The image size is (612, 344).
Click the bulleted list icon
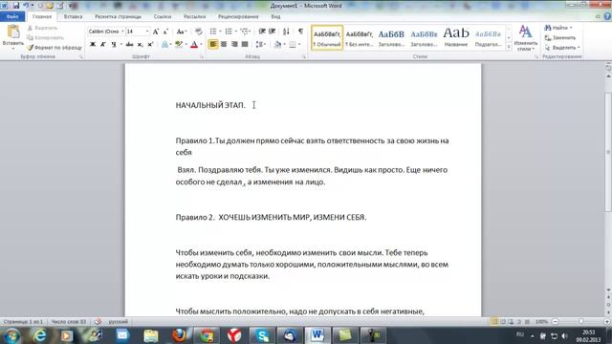(213, 32)
